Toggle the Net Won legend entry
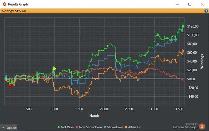Screen dimensions: 209x131 coord(66,127)
